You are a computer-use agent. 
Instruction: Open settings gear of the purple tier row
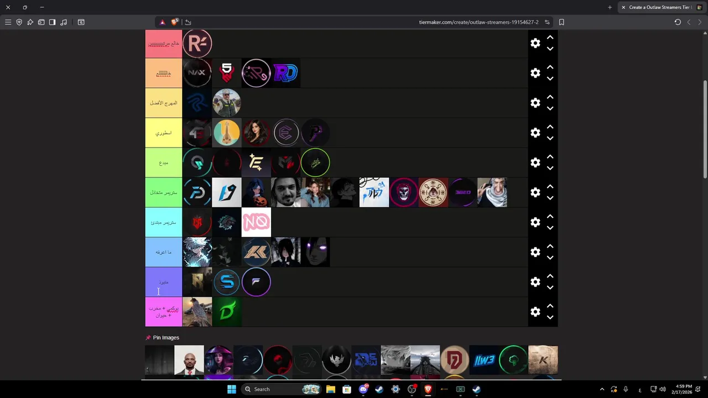(x=535, y=282)
